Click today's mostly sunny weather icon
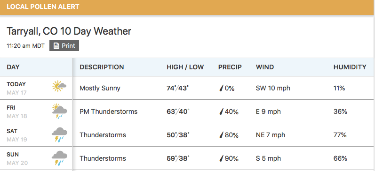 pyautogui.click(x=59, y=86)
